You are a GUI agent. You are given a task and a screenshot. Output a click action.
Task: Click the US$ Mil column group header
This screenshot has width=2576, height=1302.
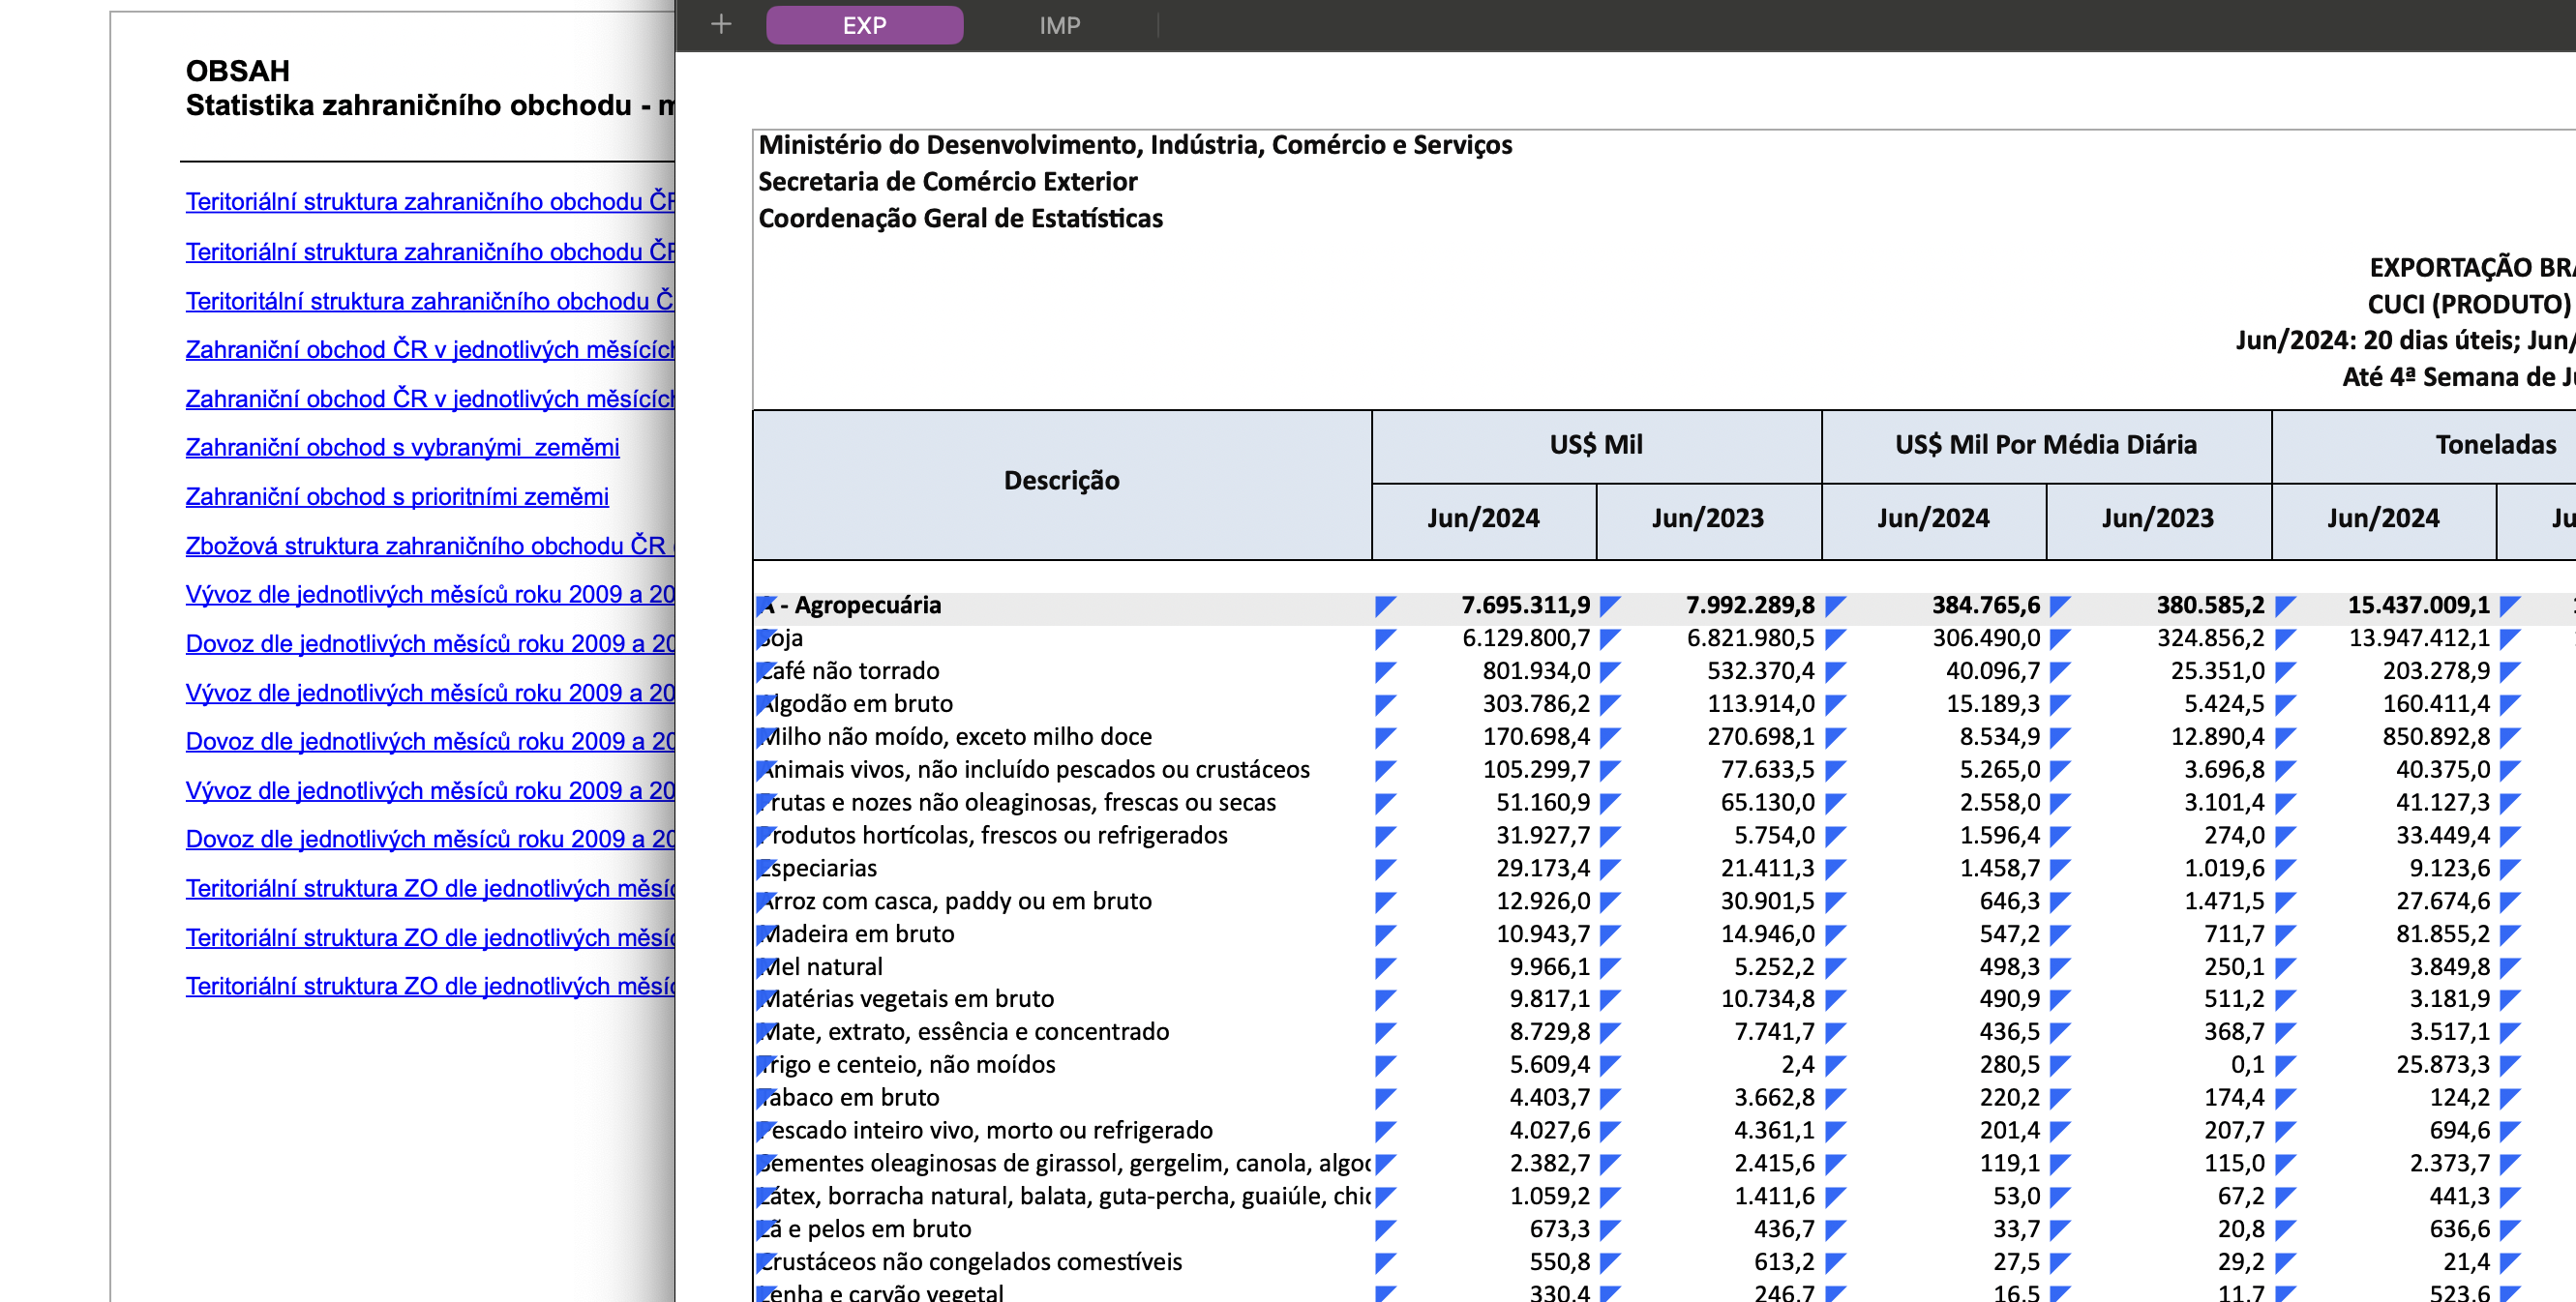coord(1595,445)
